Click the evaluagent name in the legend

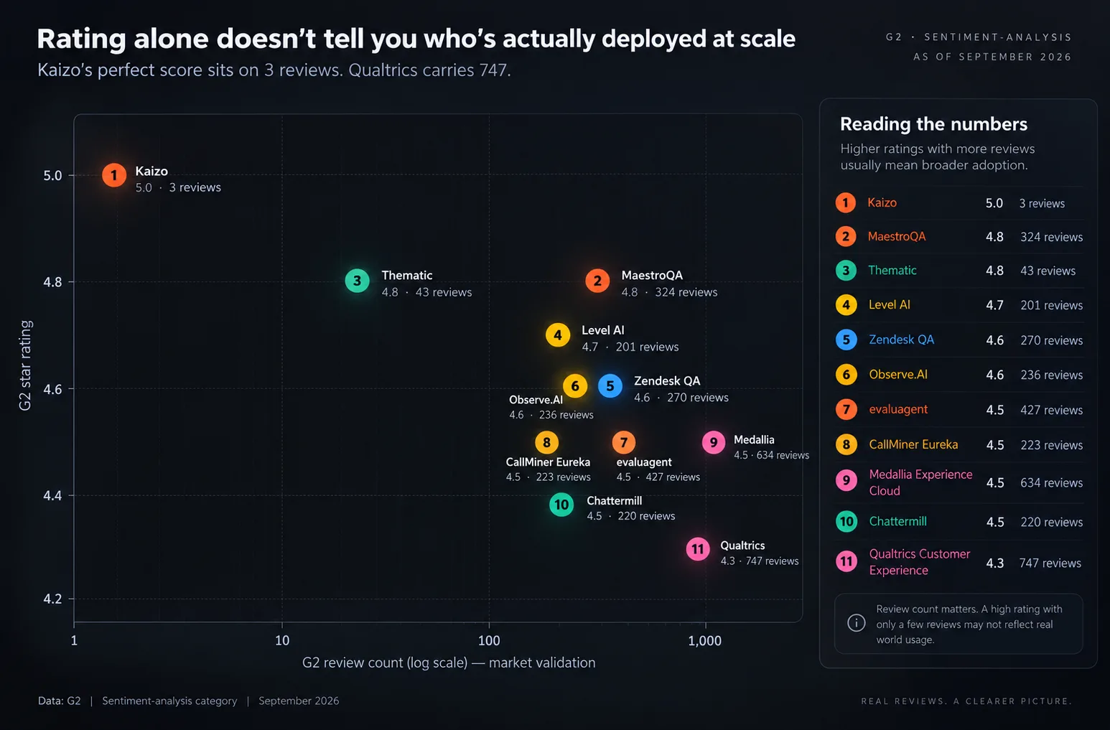[x=898, y=410]
